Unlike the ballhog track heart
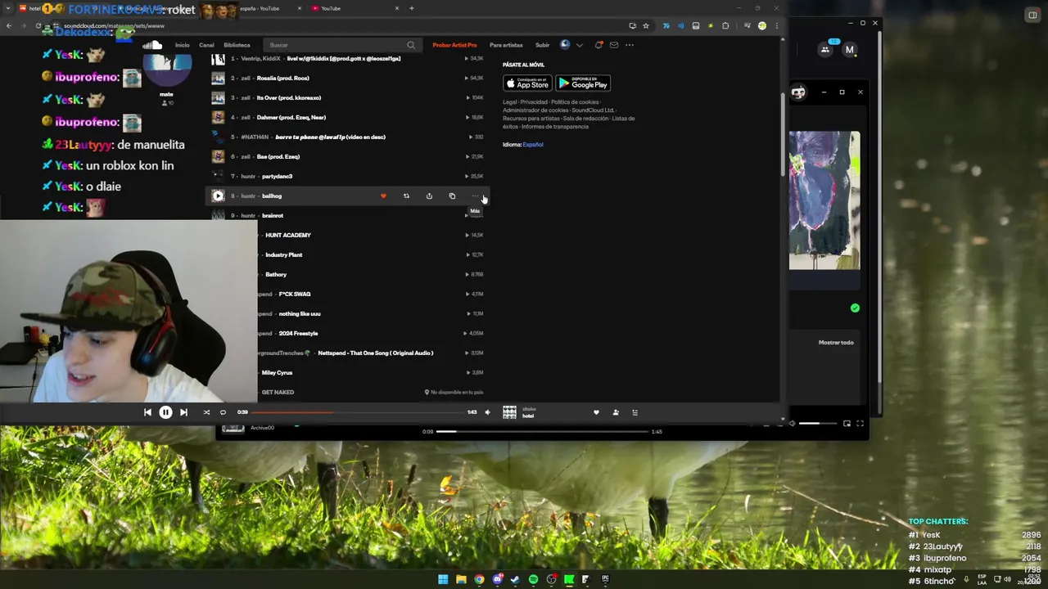1048x589 pixels. [383, 196]
